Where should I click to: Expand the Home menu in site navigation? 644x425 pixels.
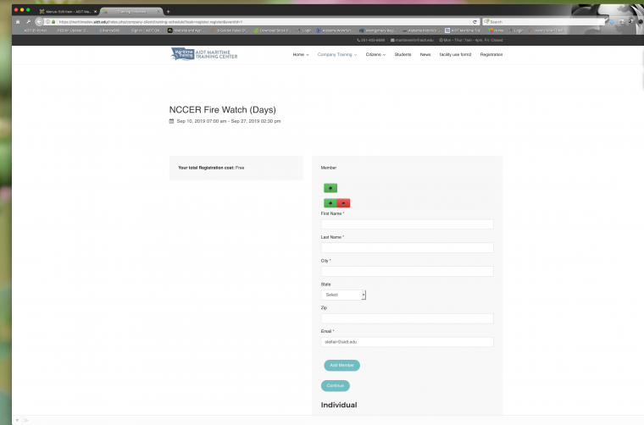click(301, 54)
